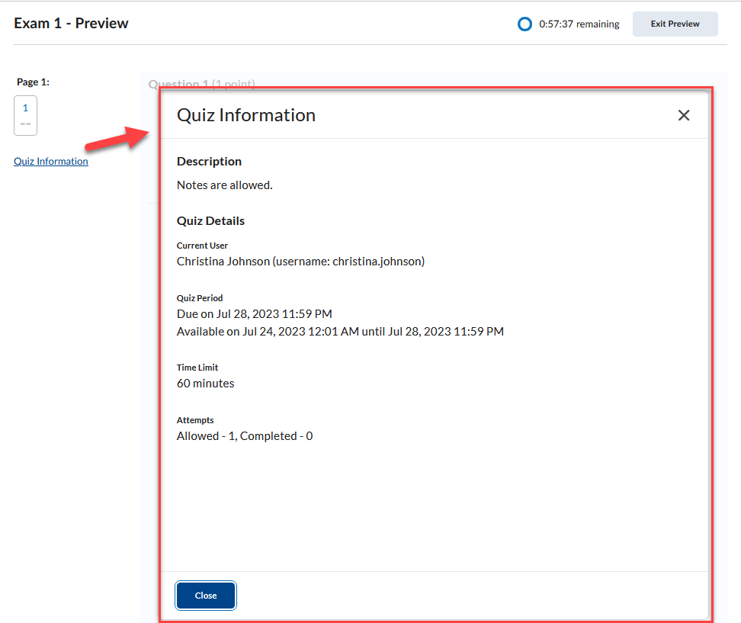Viewport: 741px width, 623px height.
Task: Click the Exam 1 - Preview title
Action: point(71,24)
